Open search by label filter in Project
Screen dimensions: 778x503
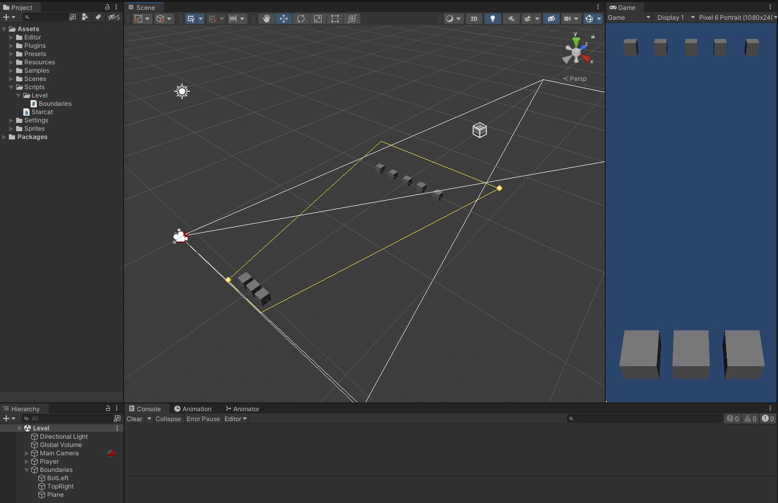coord(98,17)
